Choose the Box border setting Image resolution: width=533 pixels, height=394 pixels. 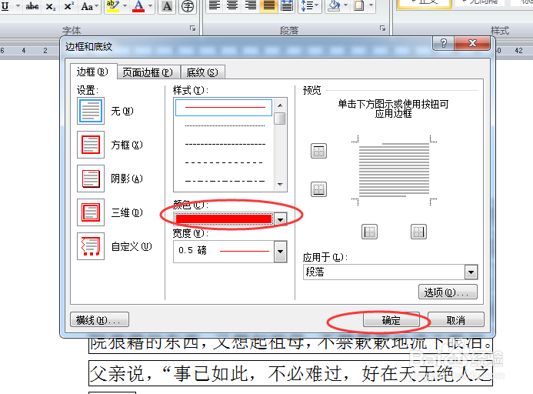pos(91,145)
